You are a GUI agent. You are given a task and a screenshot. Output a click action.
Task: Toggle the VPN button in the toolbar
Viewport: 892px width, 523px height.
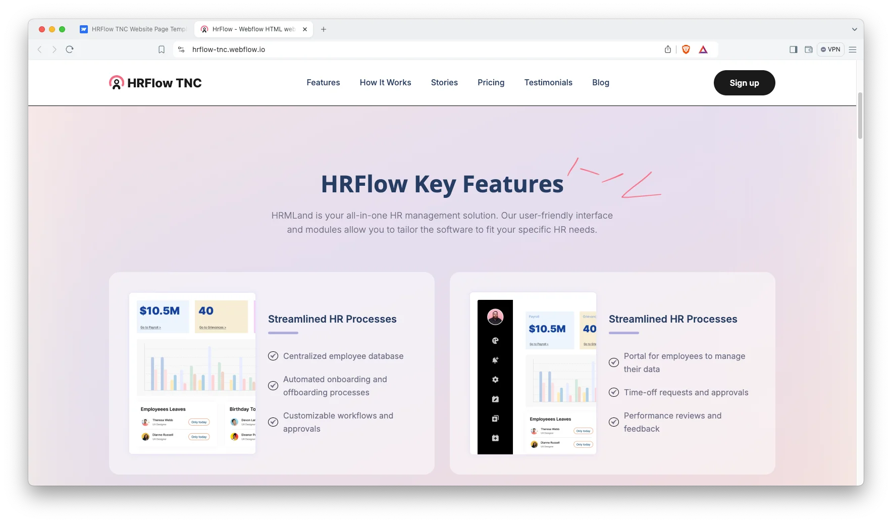tap(830, 49)
